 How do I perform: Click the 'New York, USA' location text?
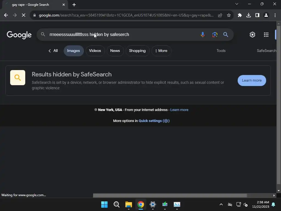tap(110, 110)
